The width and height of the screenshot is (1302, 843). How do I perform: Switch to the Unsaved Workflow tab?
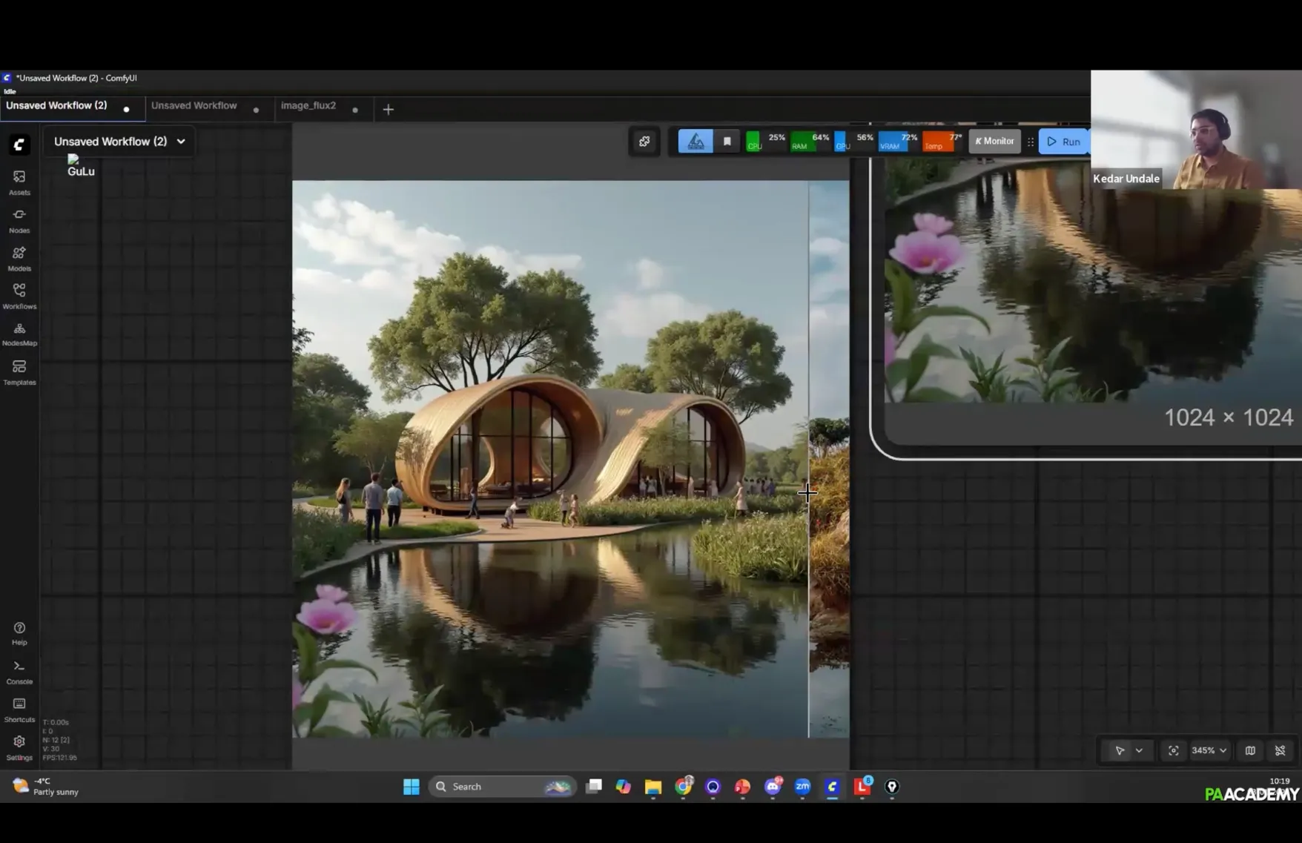pos(194,106)
